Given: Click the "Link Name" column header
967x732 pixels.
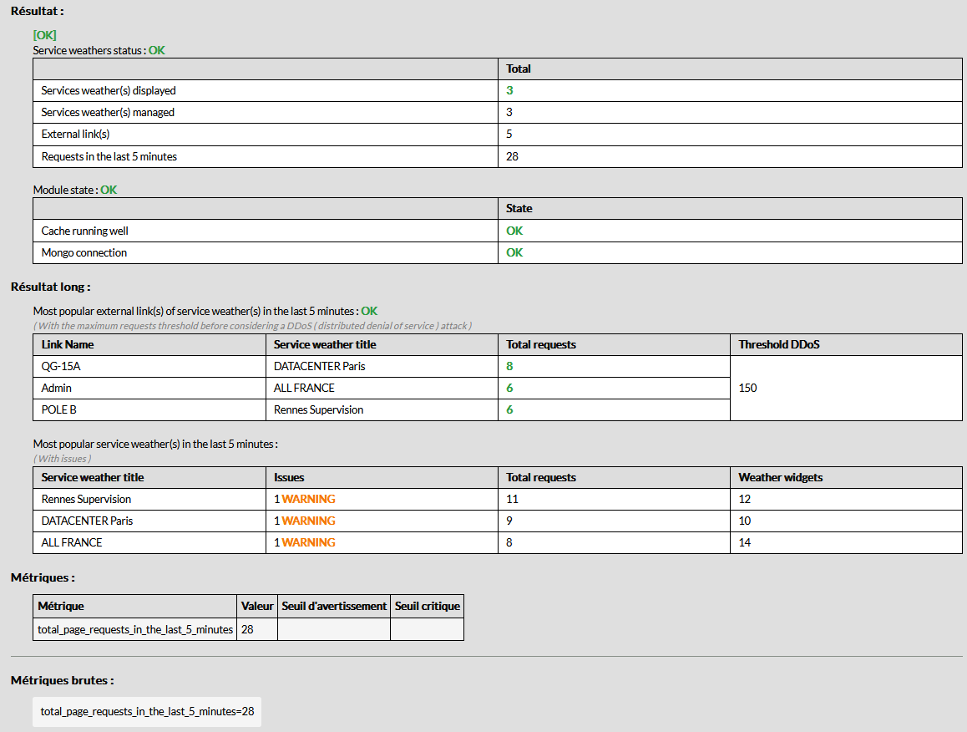Looking at the screenshot, I should click(68, 344).
